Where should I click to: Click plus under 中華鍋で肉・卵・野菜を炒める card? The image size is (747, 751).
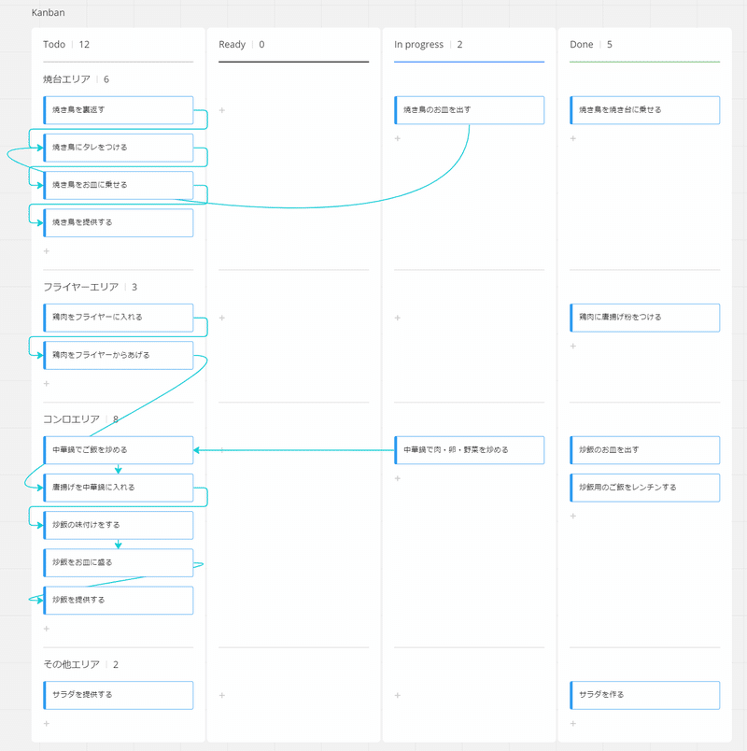coord(398,479)
